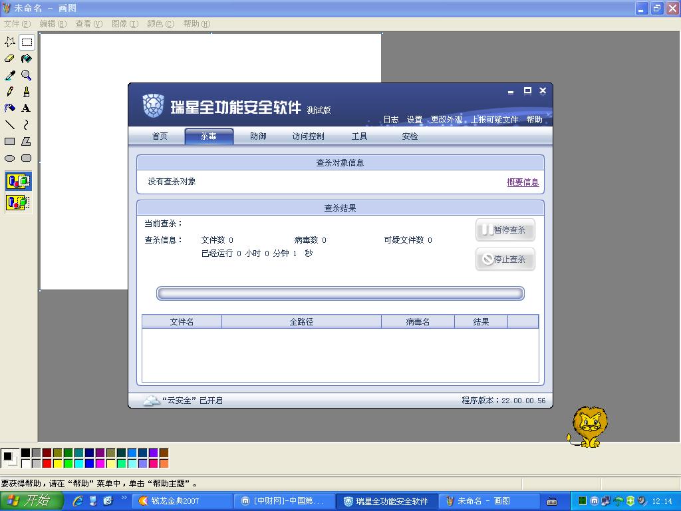681x511 pixels.
Task: Select the rectangular Select tool in Paint
Action: (27, 42)
